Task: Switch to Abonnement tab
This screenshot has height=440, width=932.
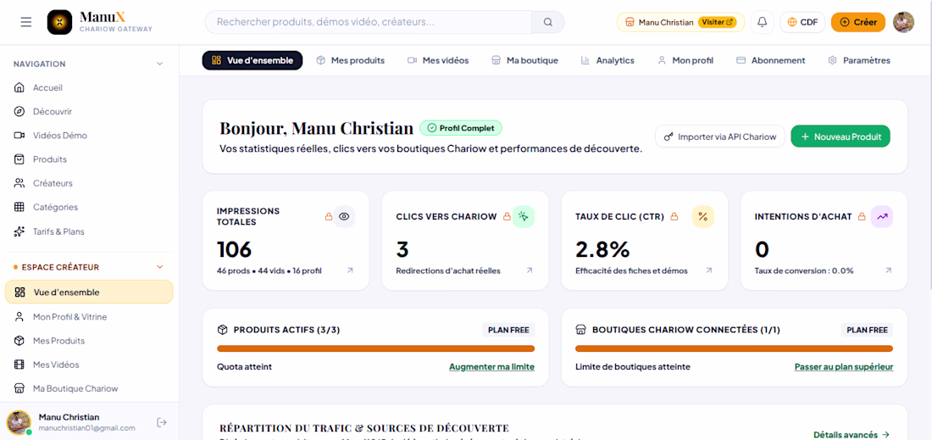Action: [x=771, y=60]
